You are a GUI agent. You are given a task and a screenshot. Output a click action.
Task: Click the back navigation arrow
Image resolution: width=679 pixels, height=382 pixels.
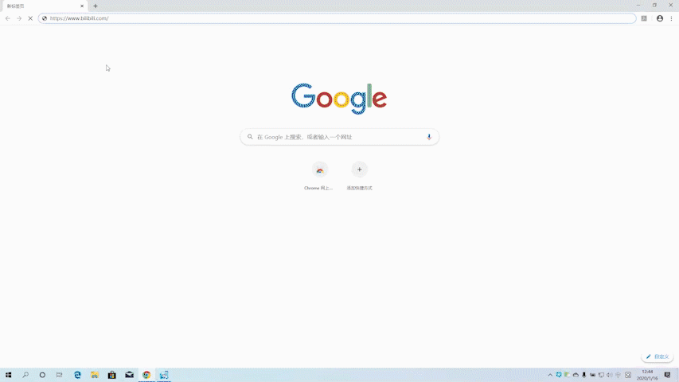pos(8,18)
